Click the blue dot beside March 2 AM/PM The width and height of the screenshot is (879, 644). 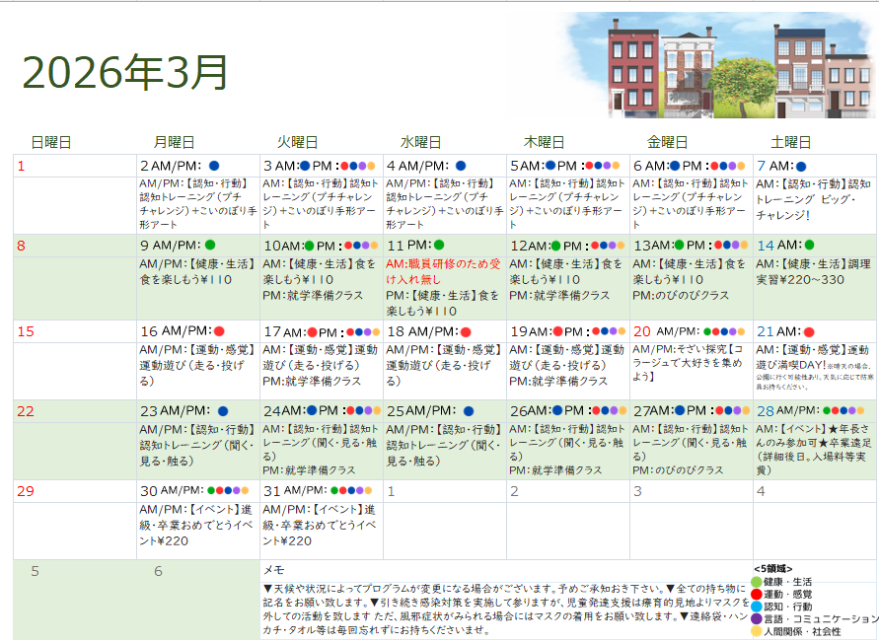(x=215, y=166)
